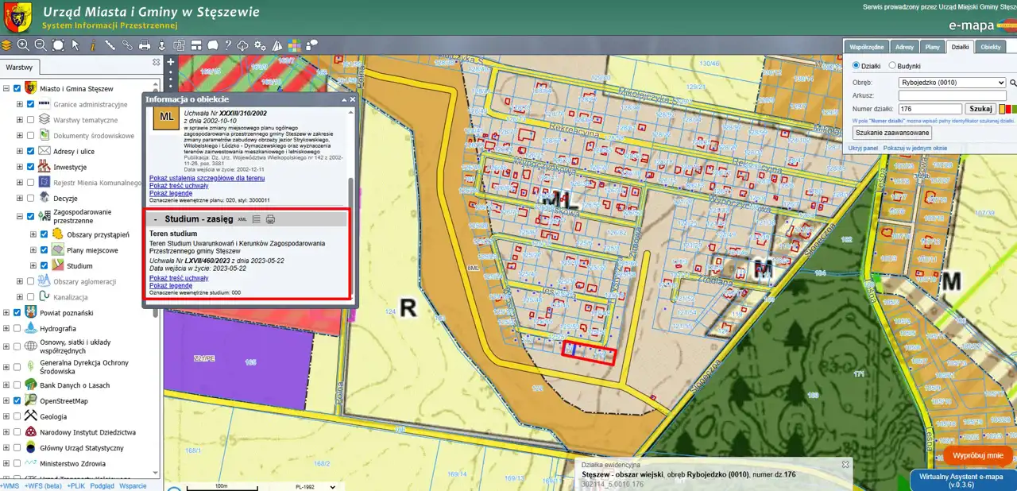Click the Szukaj button

980,109
